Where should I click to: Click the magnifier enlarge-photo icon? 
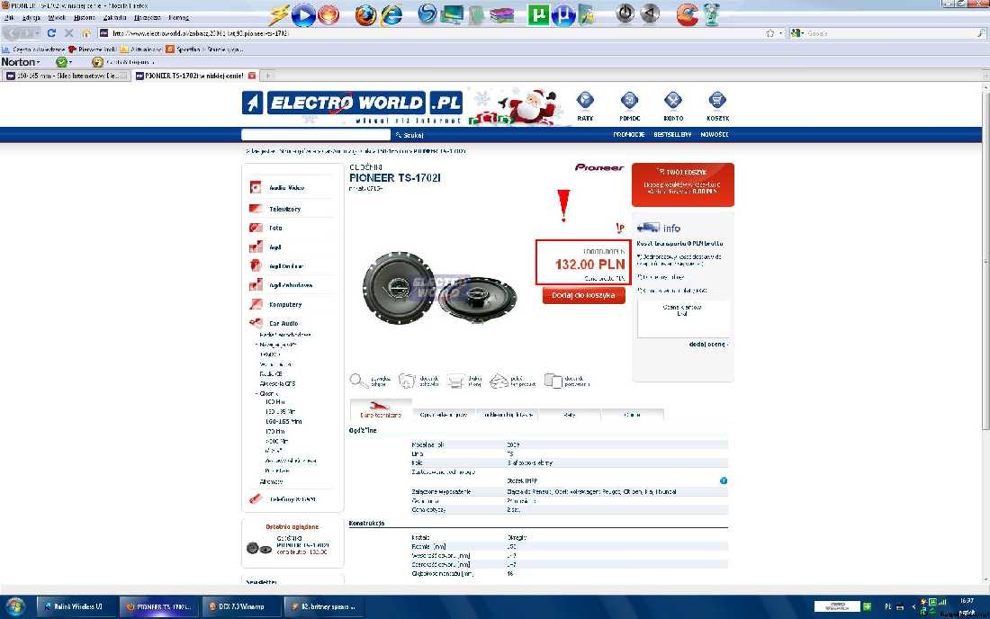pyautogui.click(x=357, y=381)
